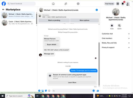Click the USD taskbar widget
The image size is (133, 98).
tap(100, 96)
